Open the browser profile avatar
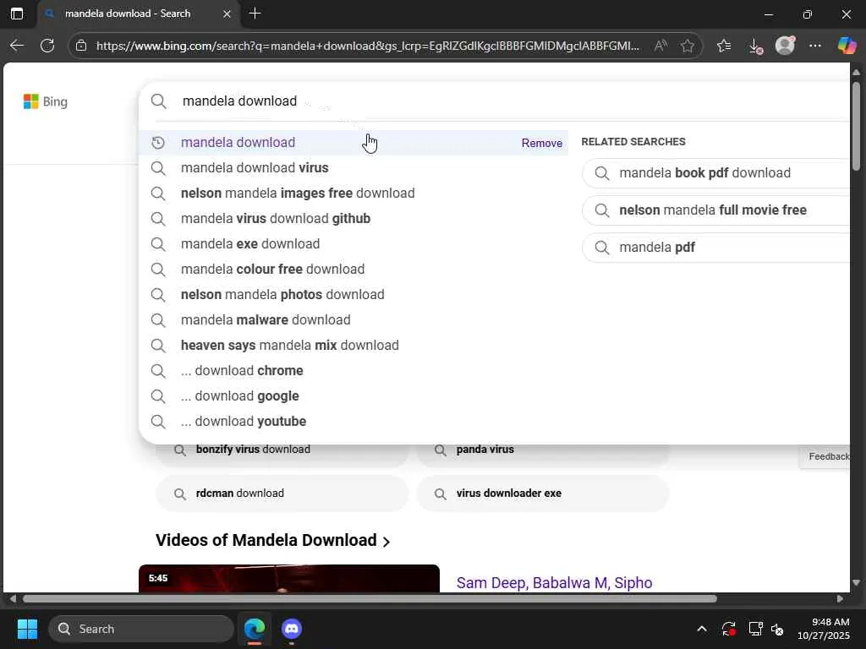The height and width of the screenshot is (649, 866). (x=785, y=46)
